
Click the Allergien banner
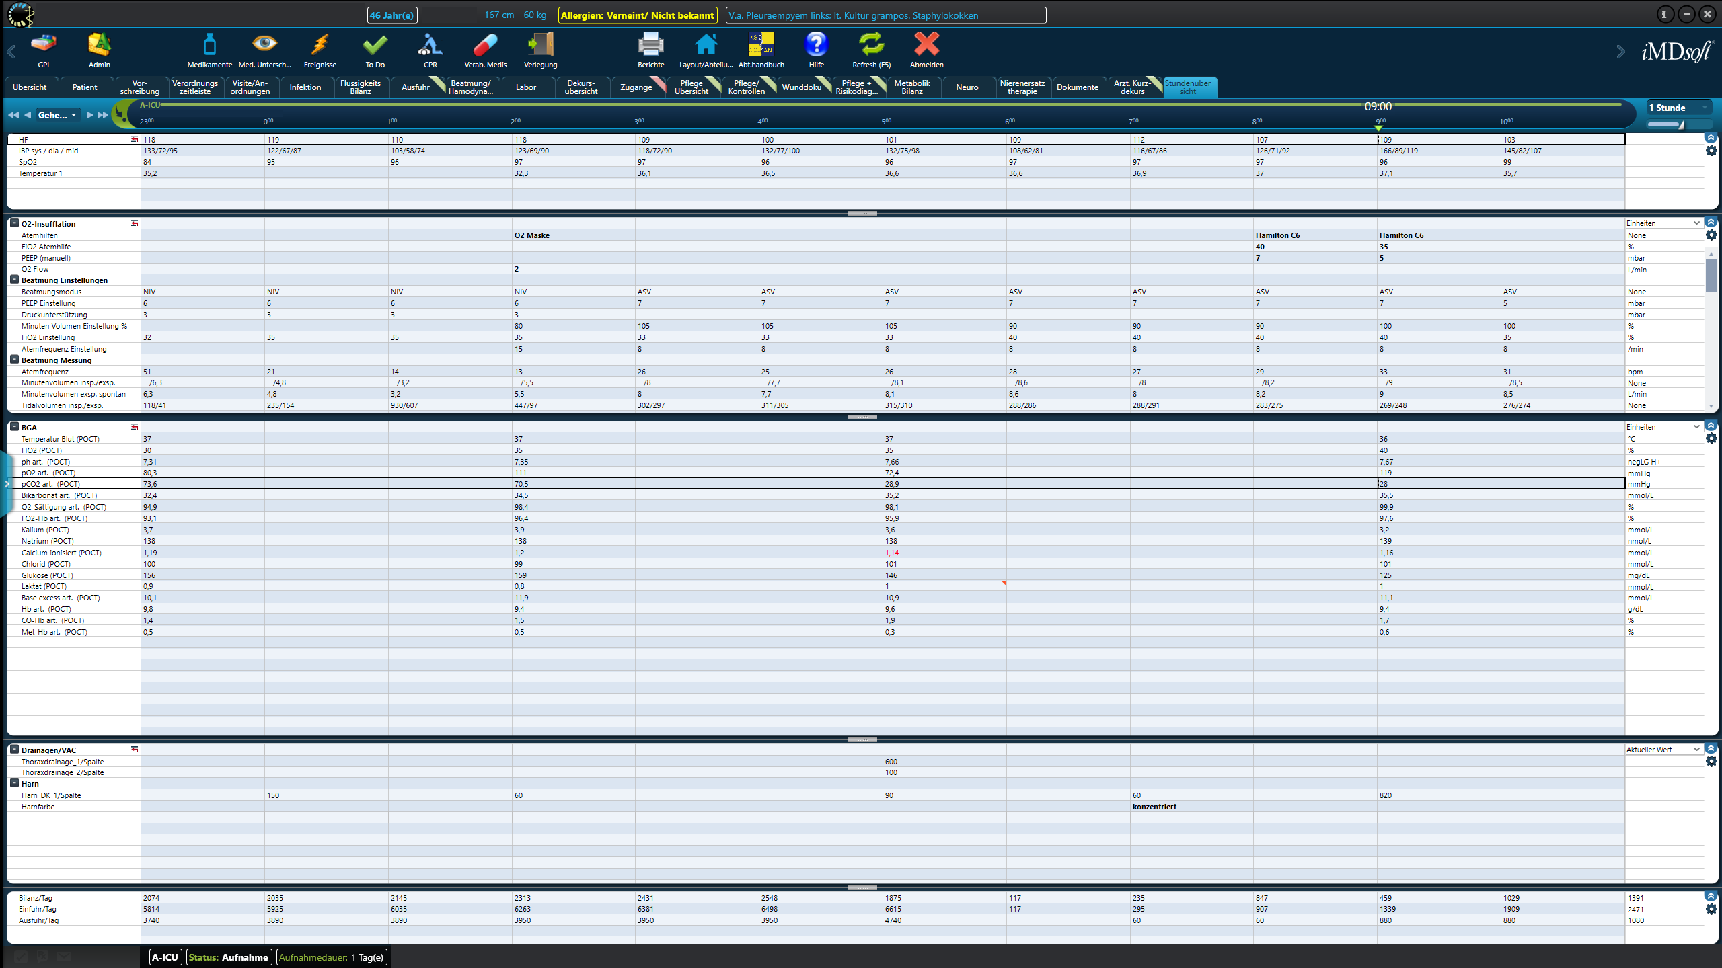pos(637,15)
